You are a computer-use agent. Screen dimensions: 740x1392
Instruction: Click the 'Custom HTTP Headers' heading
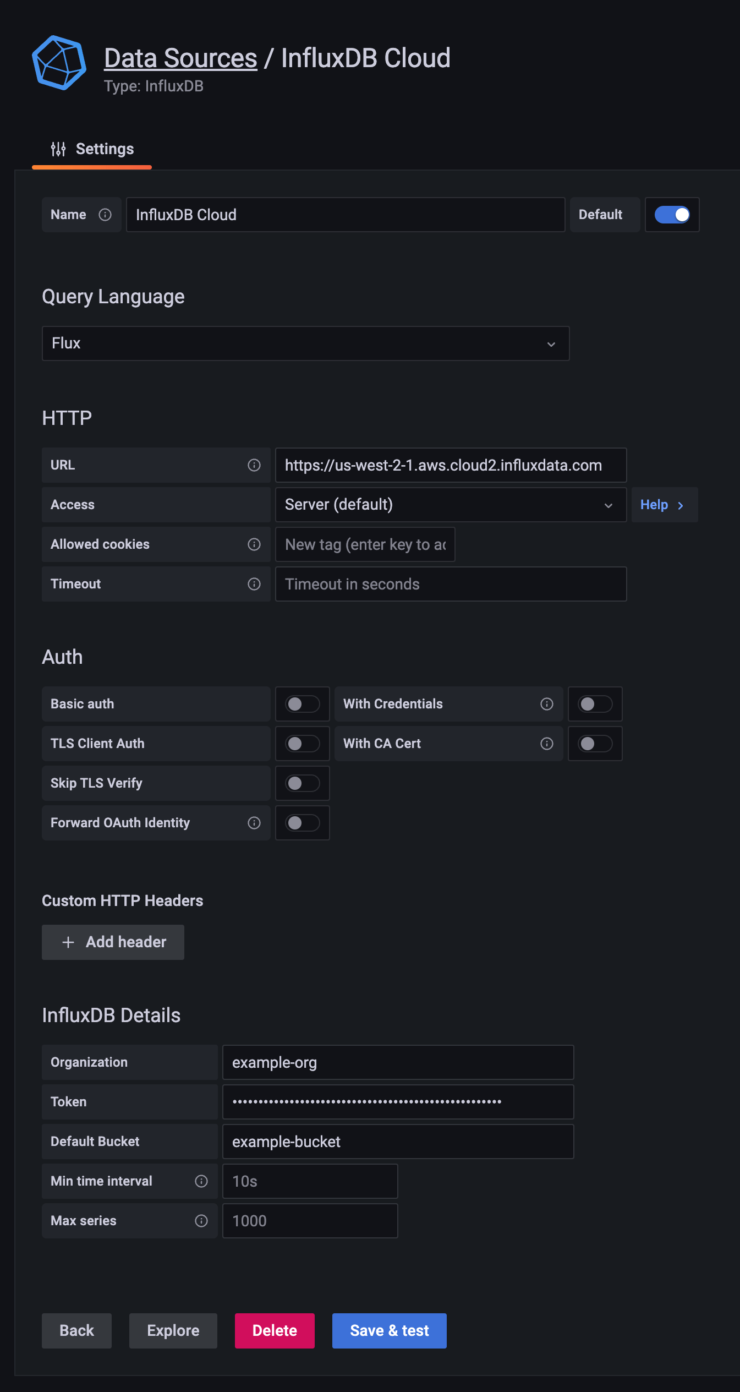point(123,900)
